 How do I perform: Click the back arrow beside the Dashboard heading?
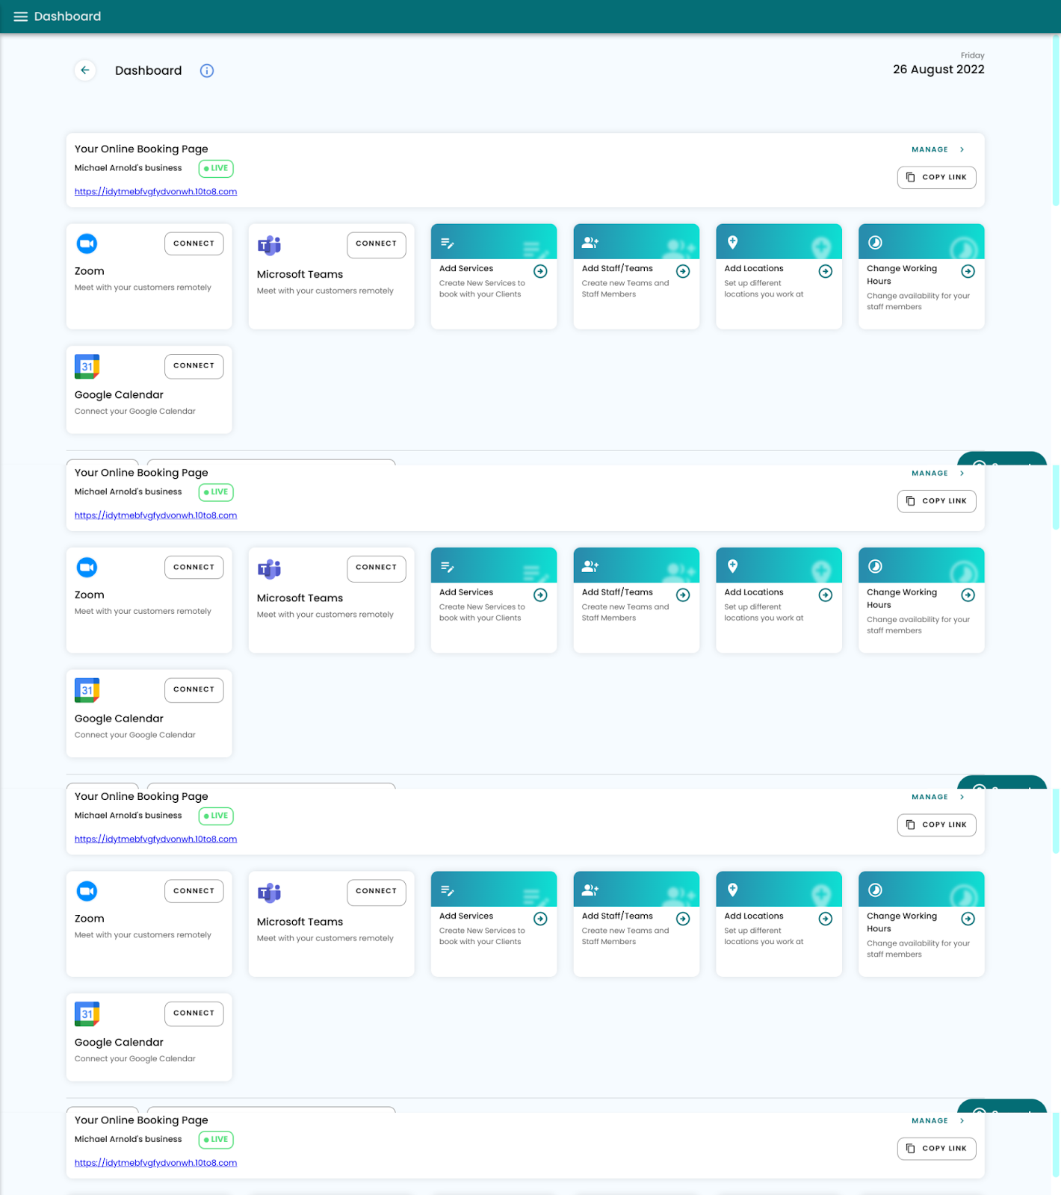click(85, 70)
